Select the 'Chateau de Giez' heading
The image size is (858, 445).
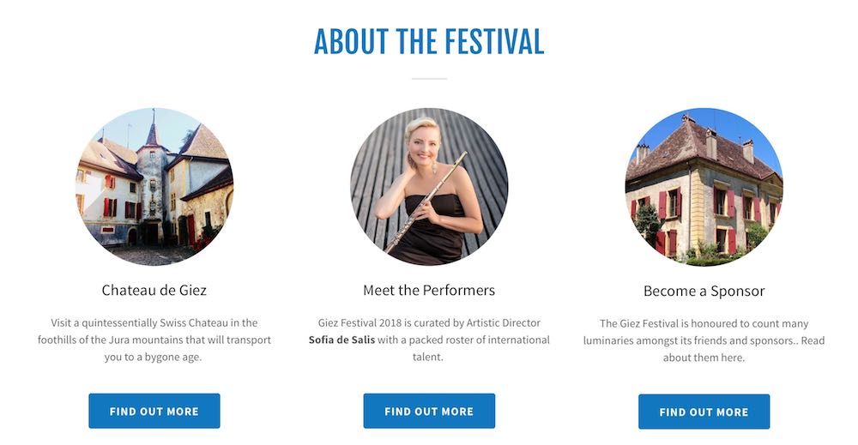pos(154,290)
